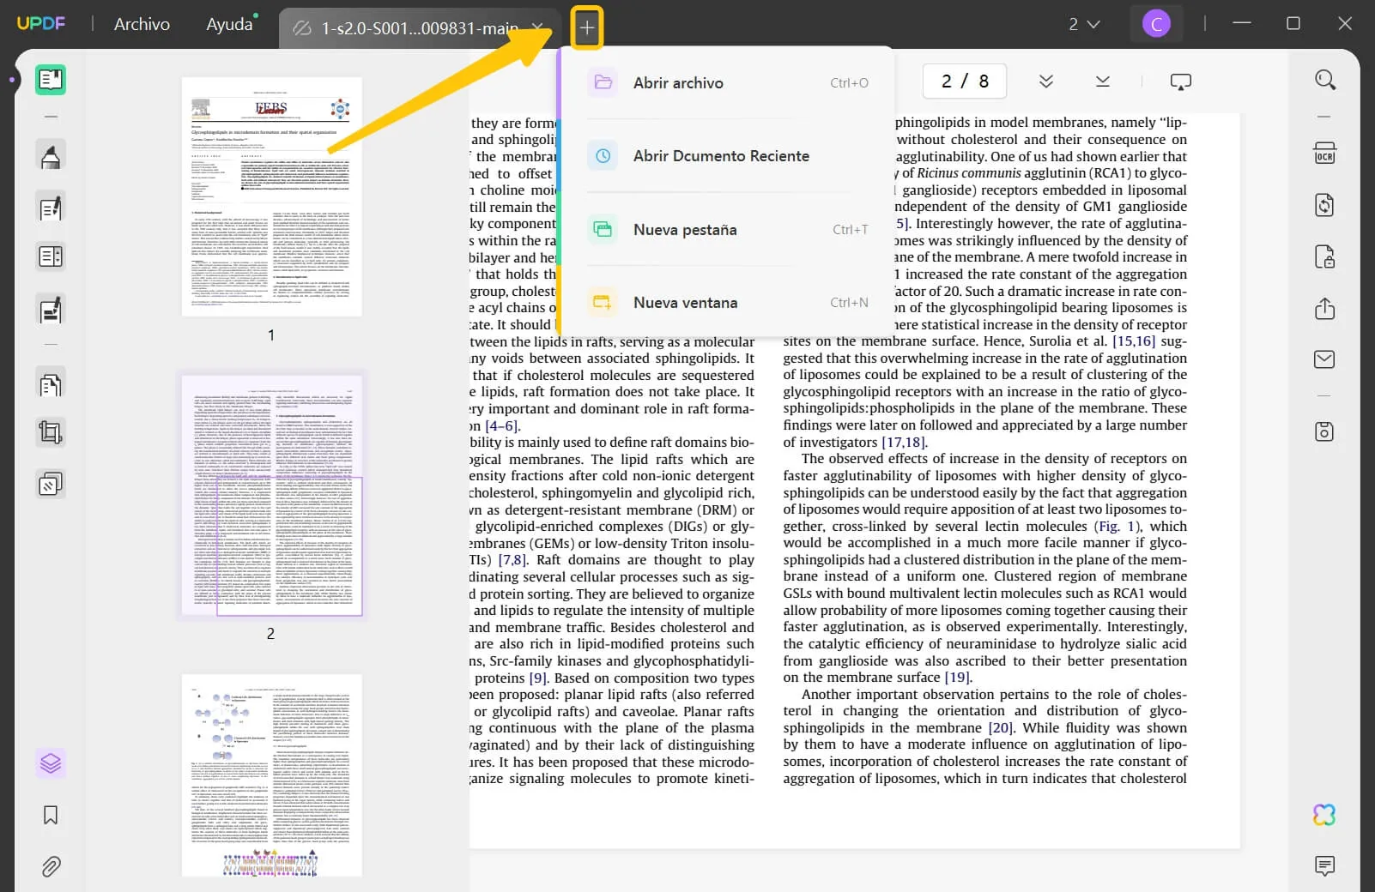Open the Bookmarks panel

(51, 815)
